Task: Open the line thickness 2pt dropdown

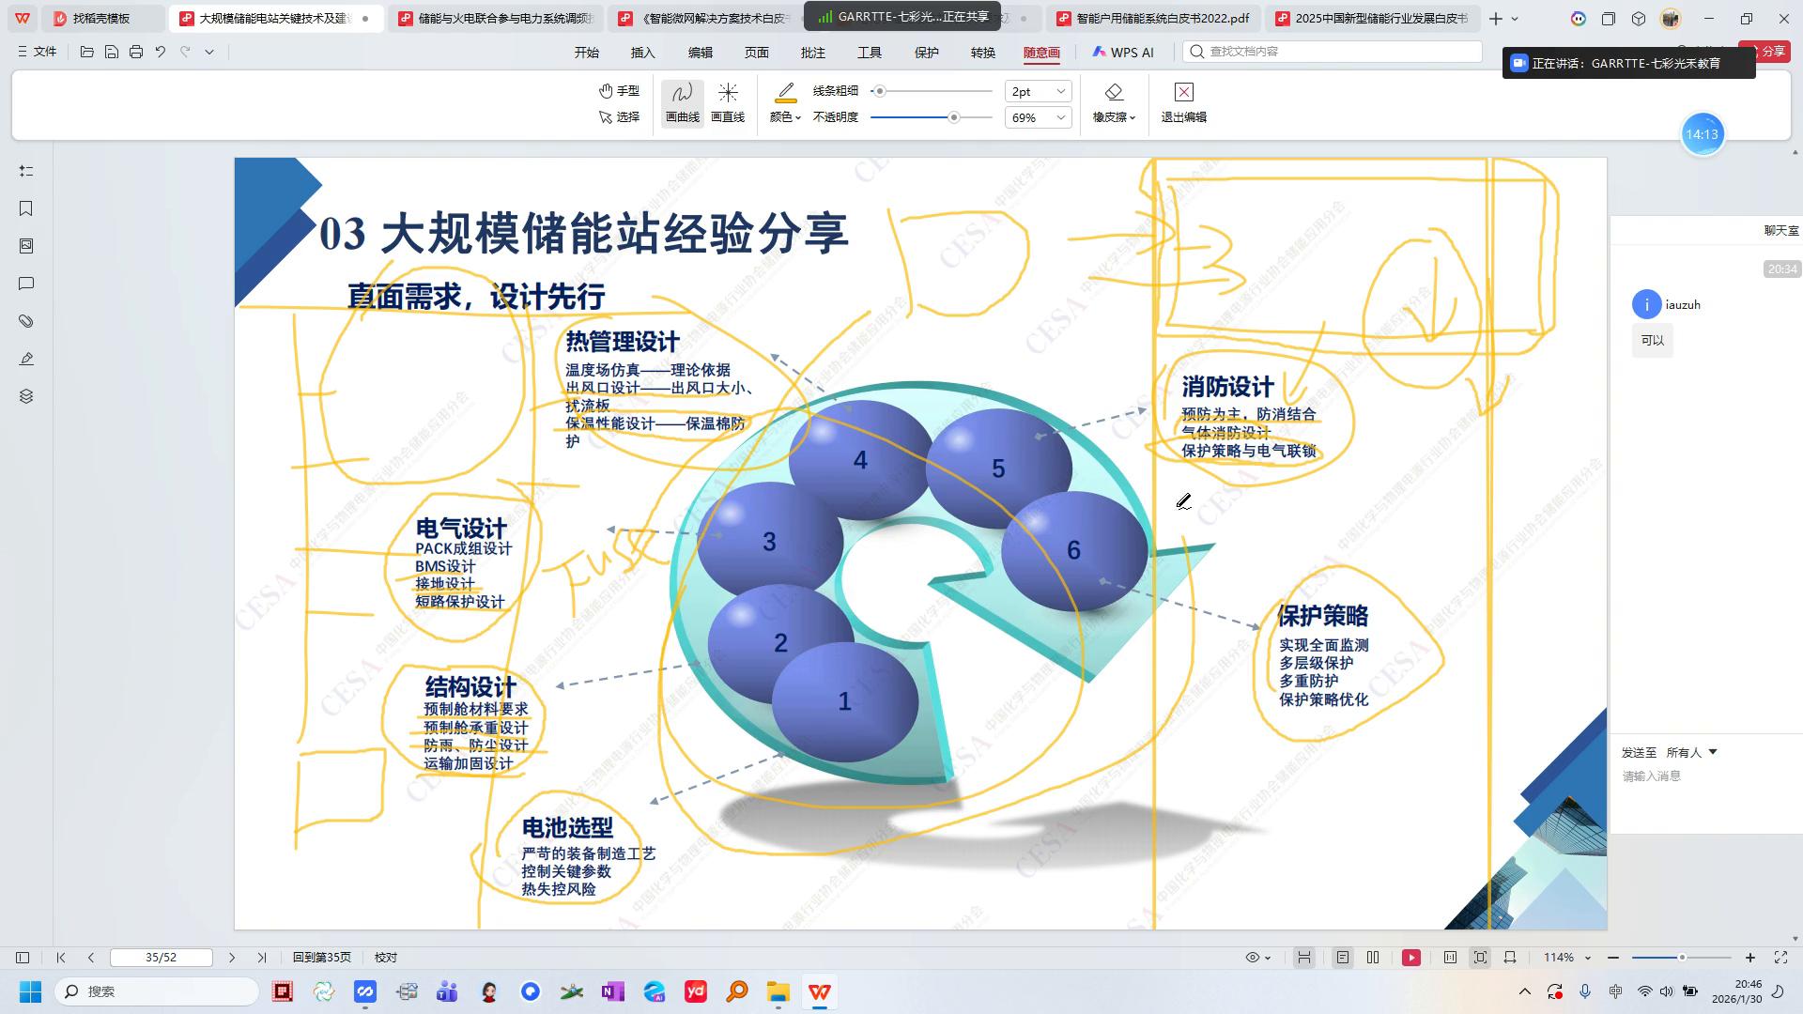Action: click(x=1038, y=91)
